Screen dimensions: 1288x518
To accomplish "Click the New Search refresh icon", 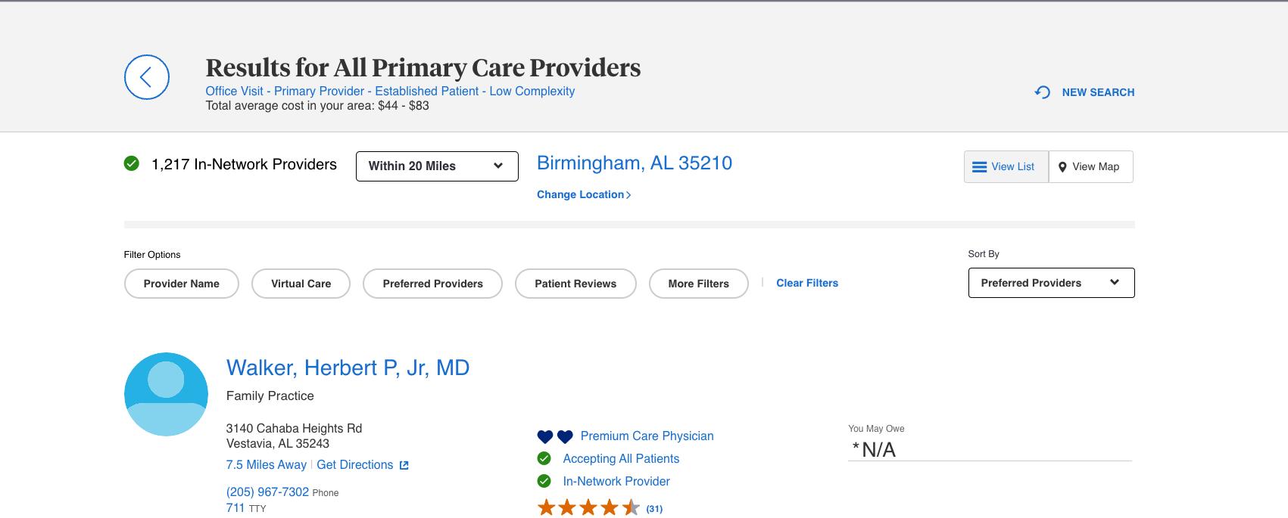I will 1043,92.
